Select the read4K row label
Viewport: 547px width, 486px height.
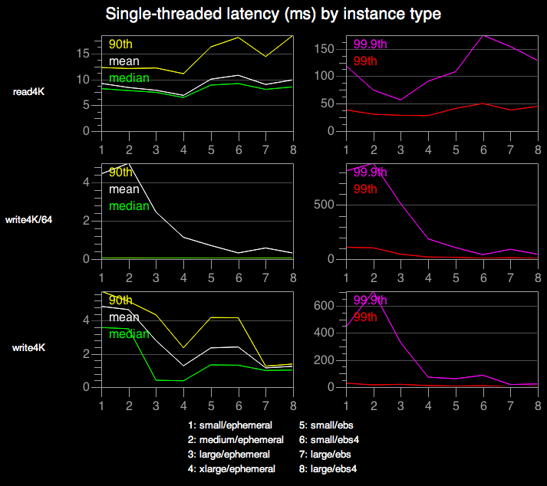click(30, 91)
